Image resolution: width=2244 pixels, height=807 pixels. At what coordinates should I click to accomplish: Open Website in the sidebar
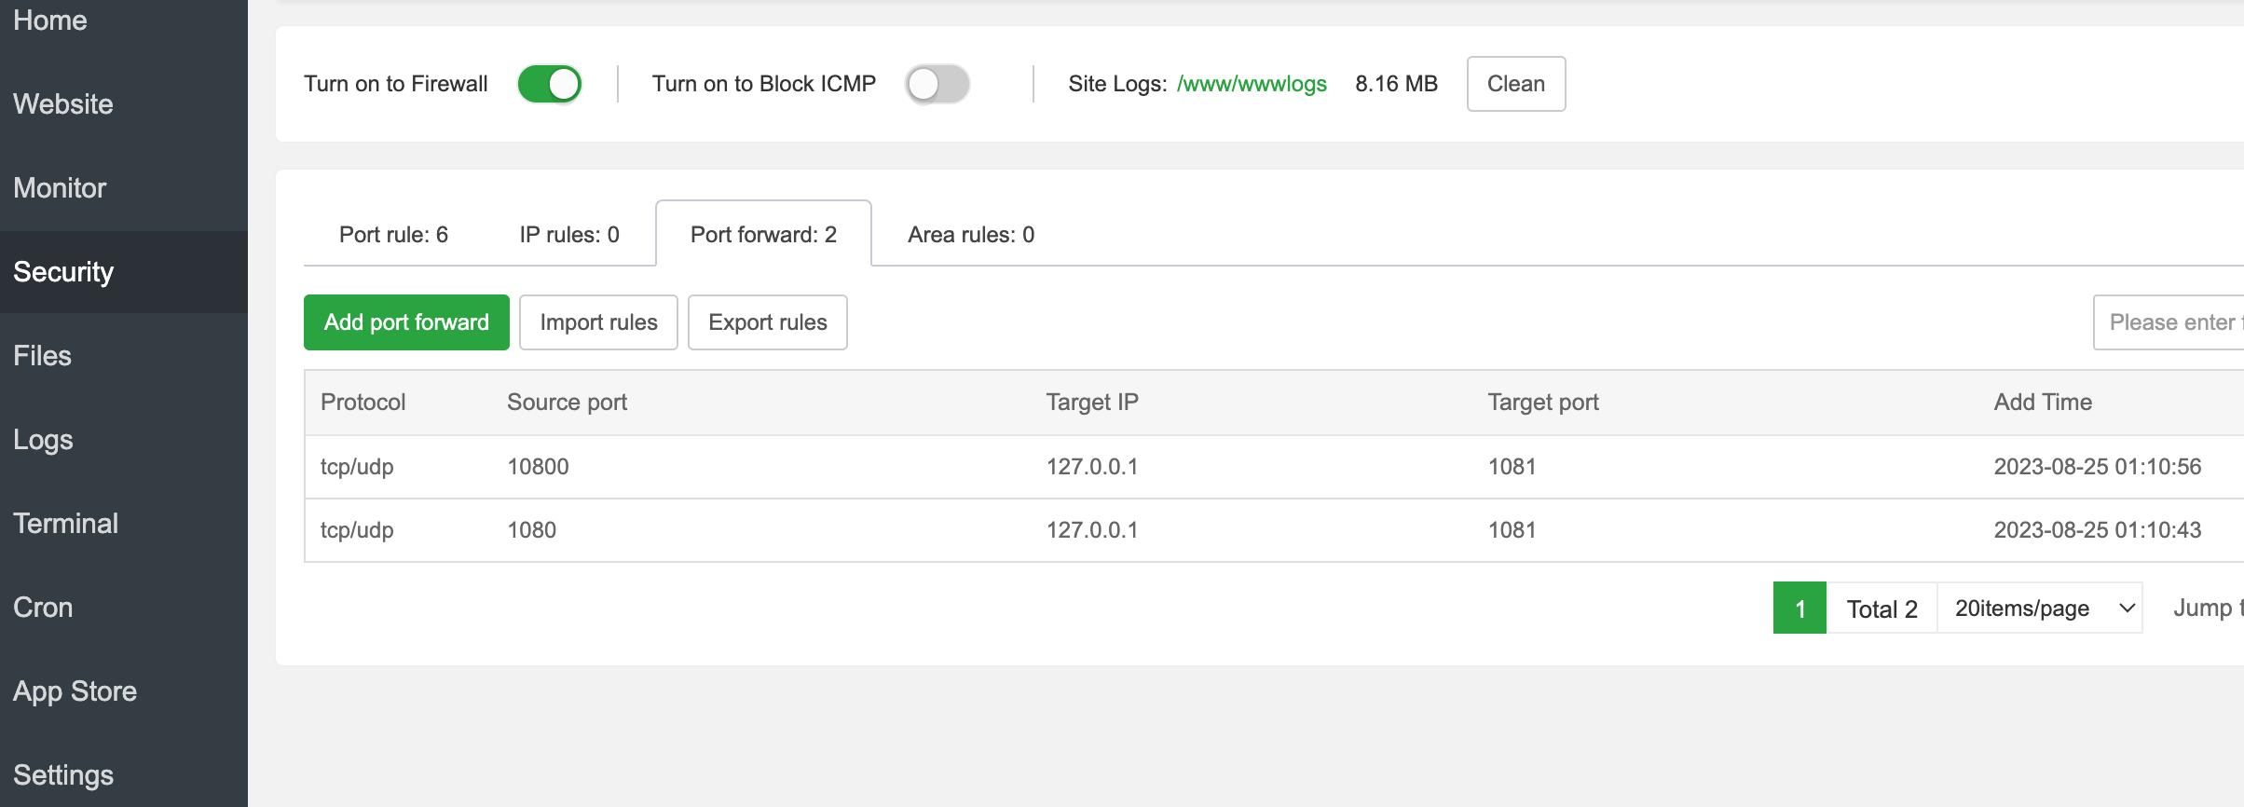63,104
